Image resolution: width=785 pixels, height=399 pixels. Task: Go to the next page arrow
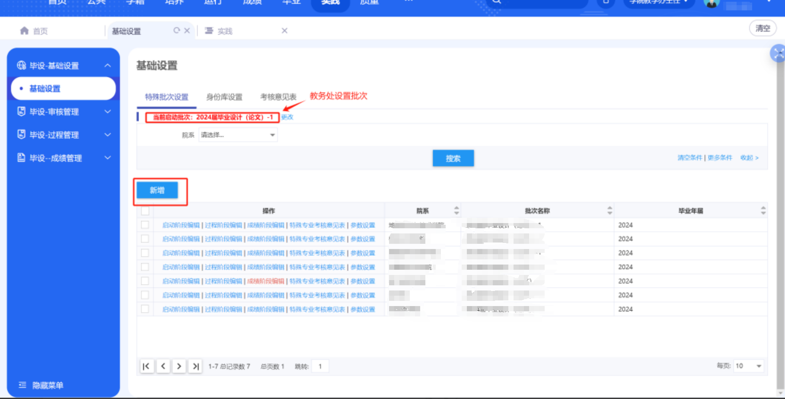179,366
